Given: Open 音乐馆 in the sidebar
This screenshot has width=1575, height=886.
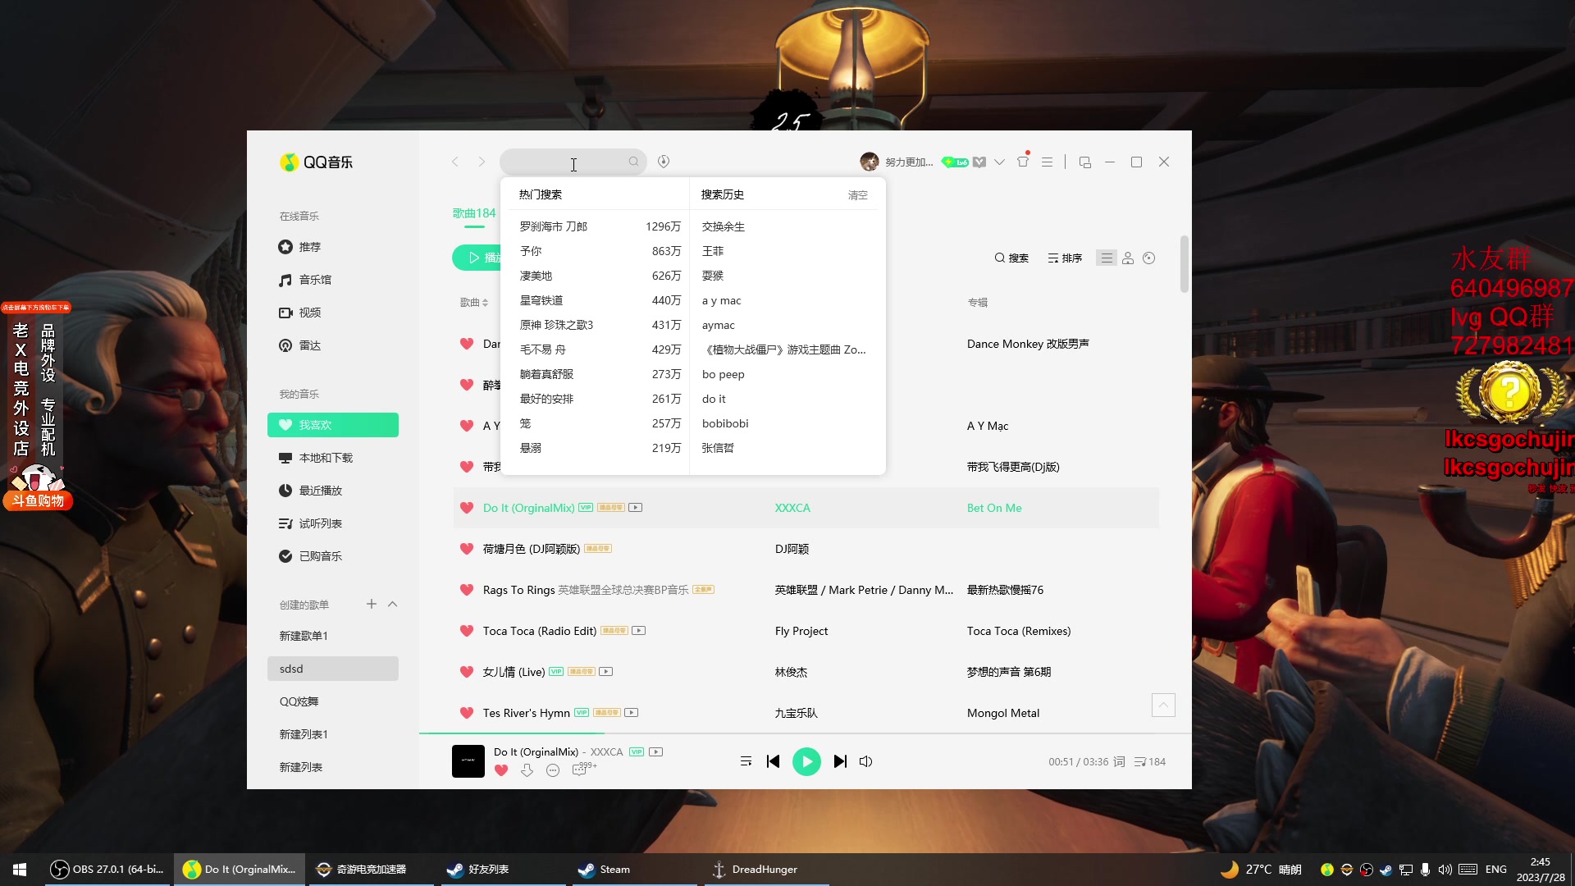Looking at the screenshot, I should click(x=333, y=280).
